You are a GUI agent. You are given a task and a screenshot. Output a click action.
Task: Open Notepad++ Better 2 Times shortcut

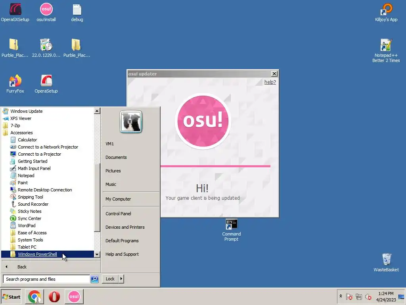386,50
